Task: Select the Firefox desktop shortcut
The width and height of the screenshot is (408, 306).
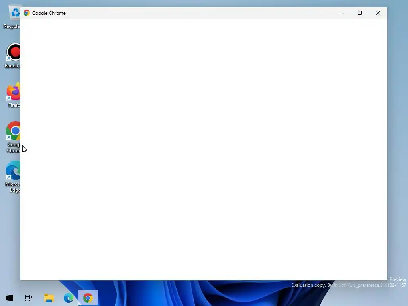Action: click(x=14, y=95)
